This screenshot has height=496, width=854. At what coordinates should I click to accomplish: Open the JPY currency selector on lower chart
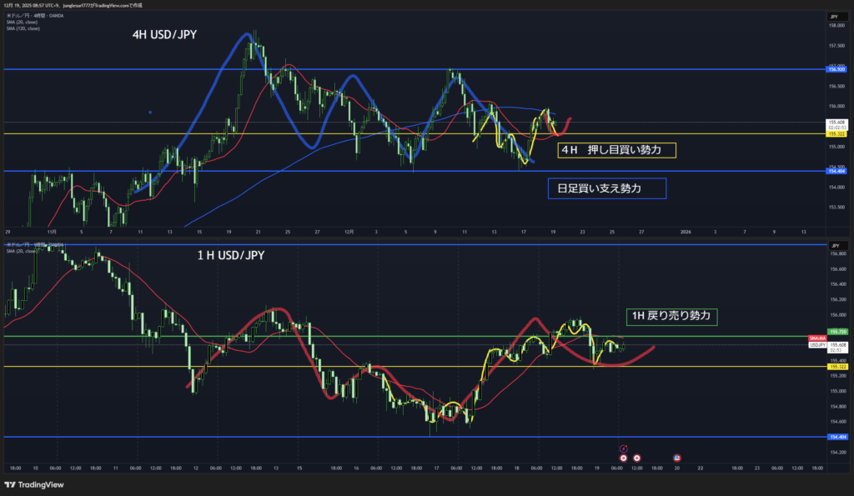pyautogui.click(x=833, y=247)
